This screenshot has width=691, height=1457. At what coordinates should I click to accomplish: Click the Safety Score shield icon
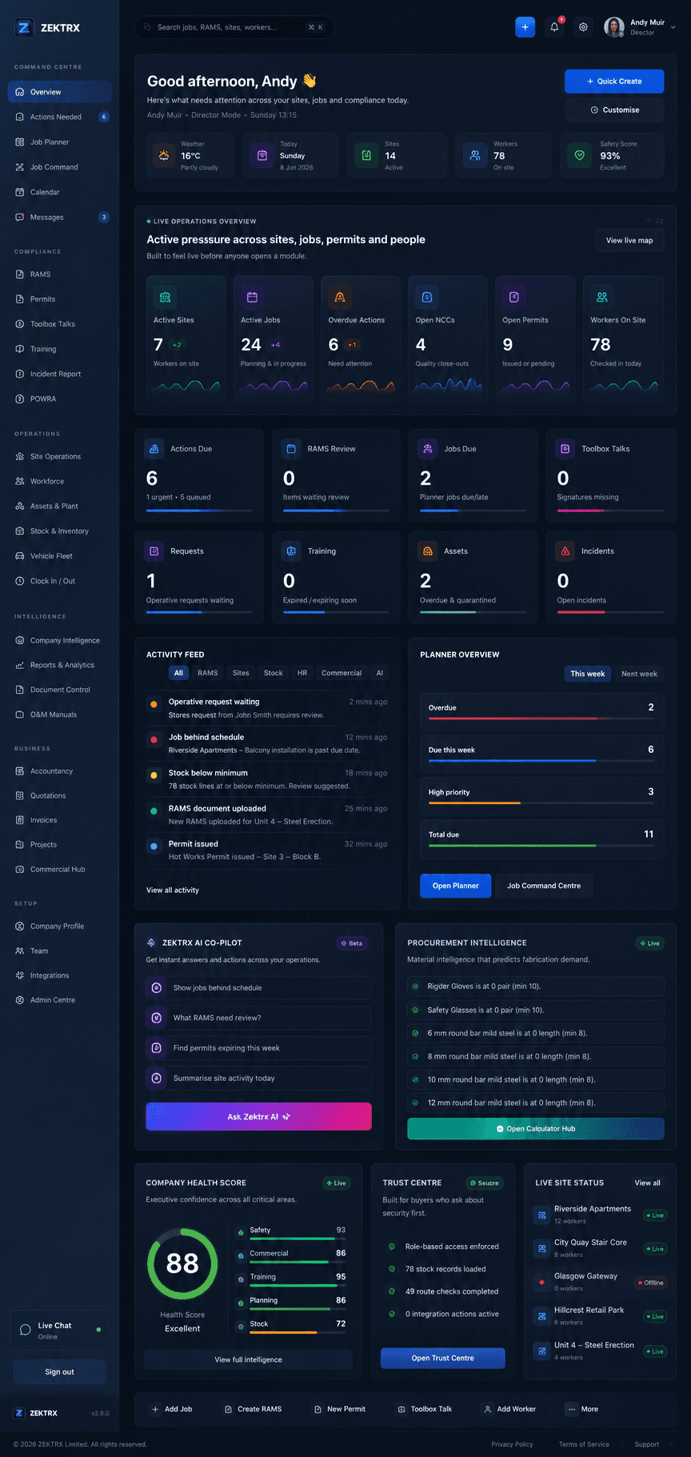click(x=580, y=155)
